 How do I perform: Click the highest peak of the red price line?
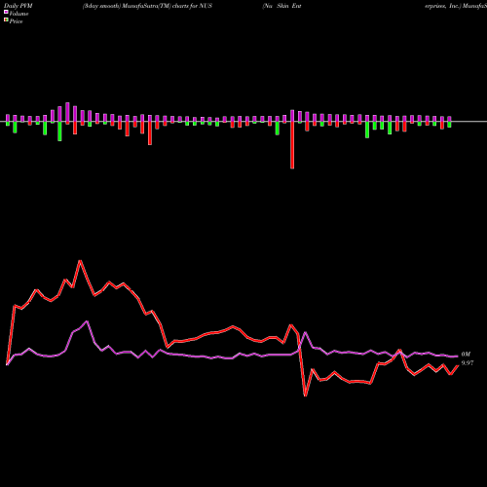[x=80, y=261]
